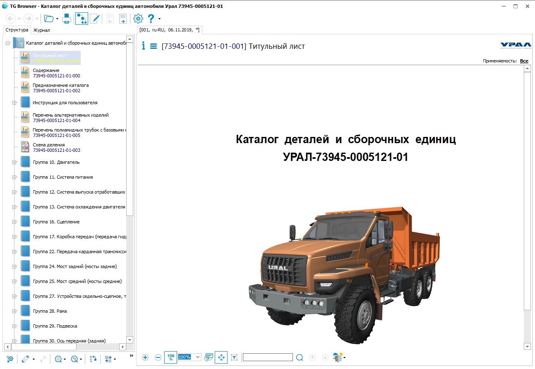The image size is (535, 369).
Task: Click the sync tree position icon
Action: coord(93,359)
